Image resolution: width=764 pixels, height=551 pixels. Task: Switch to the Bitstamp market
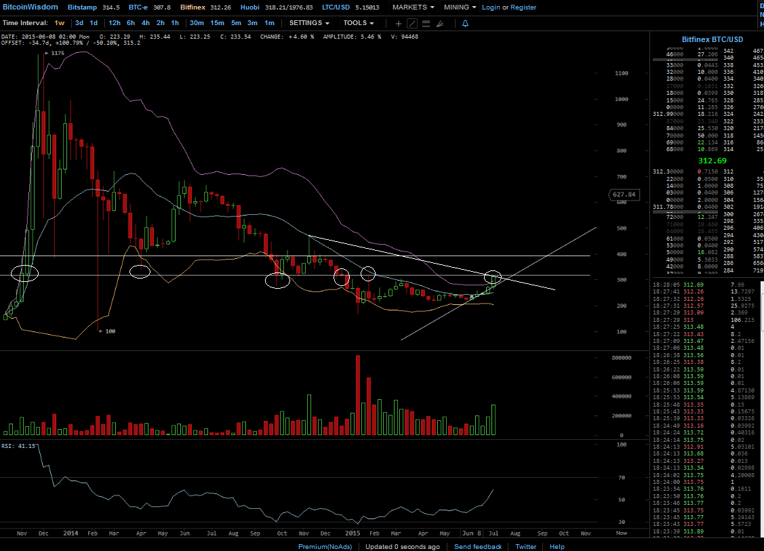coord(82,7)
